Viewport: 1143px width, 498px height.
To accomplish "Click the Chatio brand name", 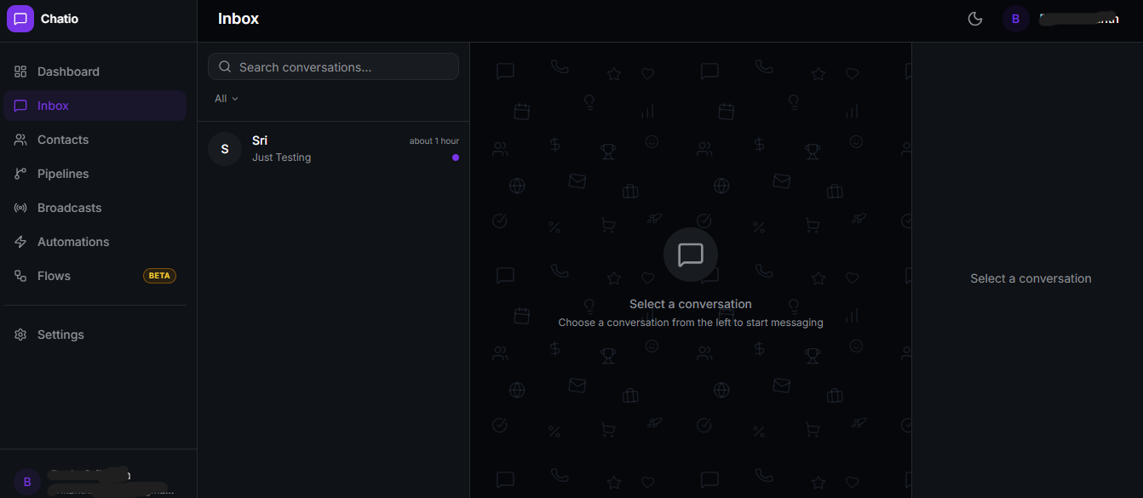I will (60, 19).
